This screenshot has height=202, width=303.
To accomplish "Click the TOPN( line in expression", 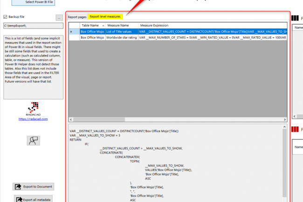I will click(135, 161).
